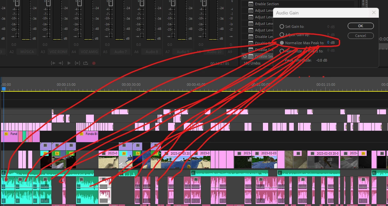This screenshot has height=206, width=388.
Task: Click the A5 Audio 7 volume fader handle
Action: pyautogui.click(x=111, y=3)
